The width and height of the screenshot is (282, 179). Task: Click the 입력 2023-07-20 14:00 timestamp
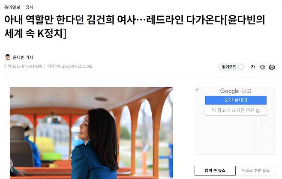click(23, 66)
